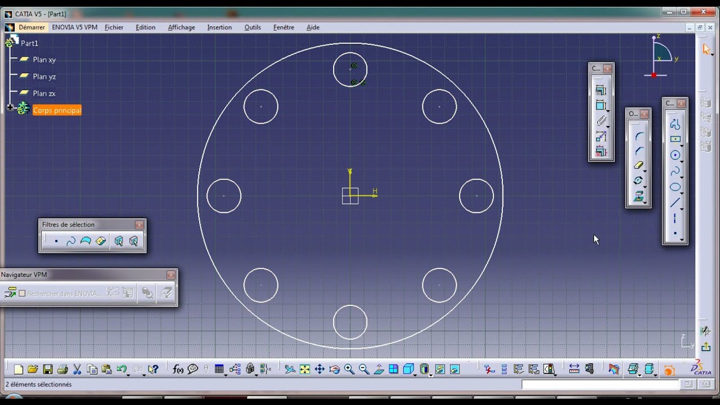Select the Point creation tool
This screenshot has width=720, height=405.
(675, 233)
